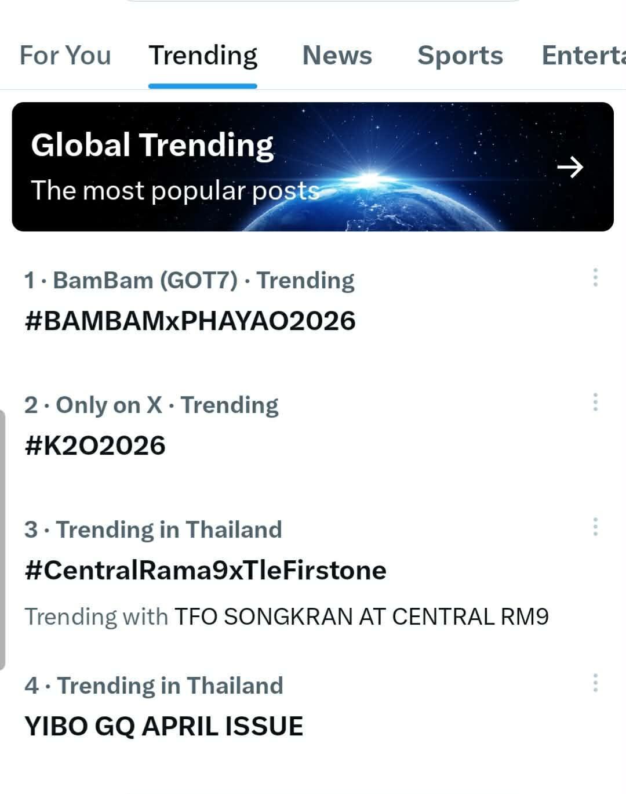Screen dimensions: 626x794
Task: Open more options for YIBO GQ APRIL ISSUE
Action: (595, 683)
